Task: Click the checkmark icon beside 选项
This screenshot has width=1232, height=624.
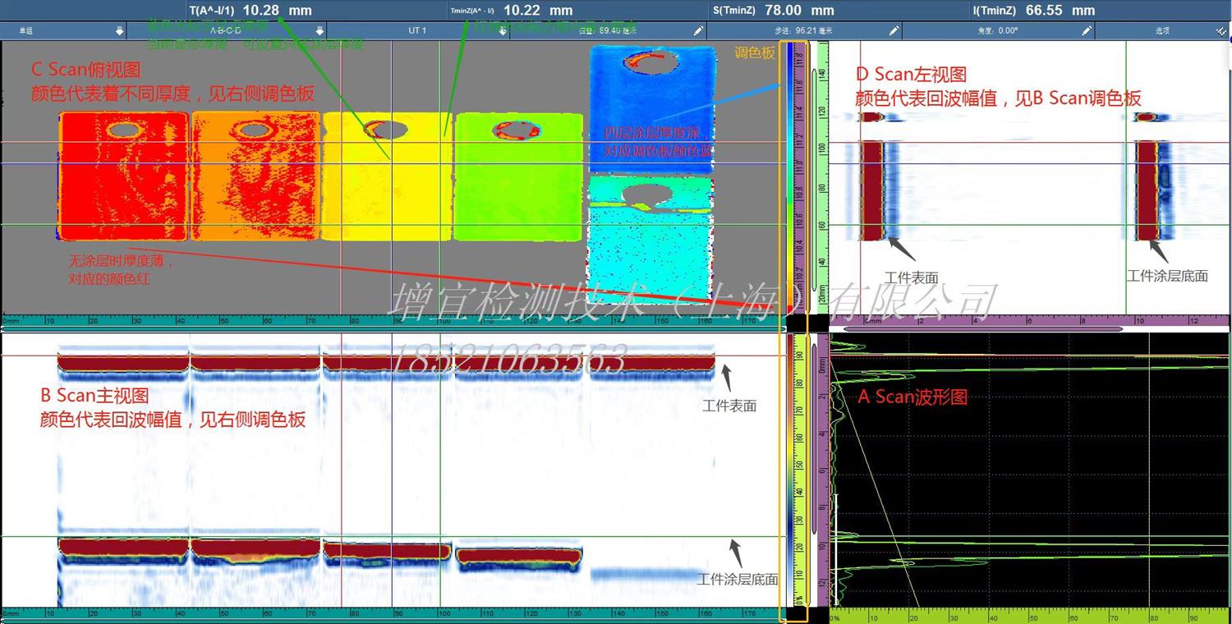Action: (1221, 30)
